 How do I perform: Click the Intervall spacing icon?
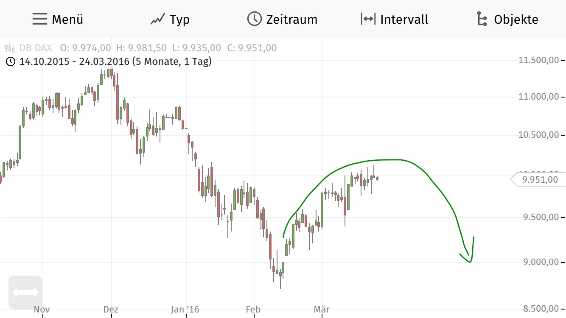[367, 19]
